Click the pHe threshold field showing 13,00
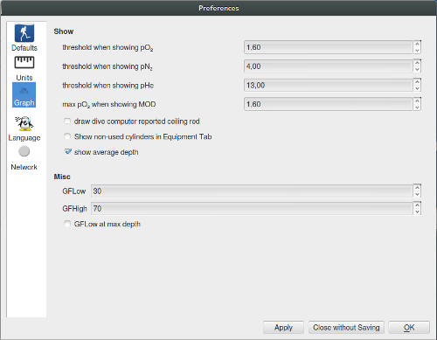Image resolution: width=437 pixels, height=340 pixels. coord(329,85)
